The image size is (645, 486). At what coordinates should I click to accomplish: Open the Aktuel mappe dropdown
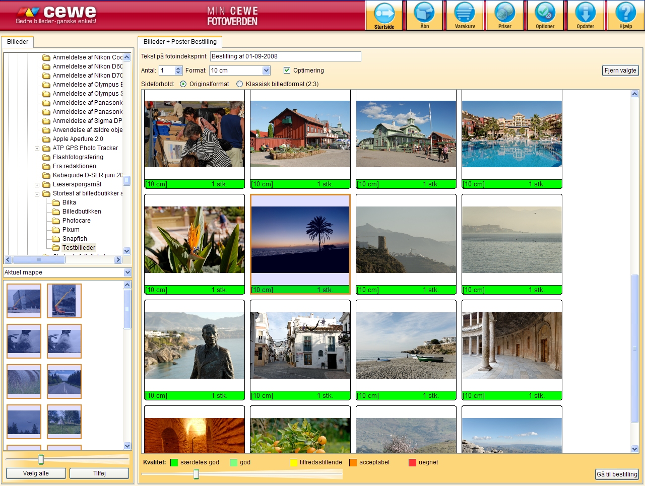[127, 272]
